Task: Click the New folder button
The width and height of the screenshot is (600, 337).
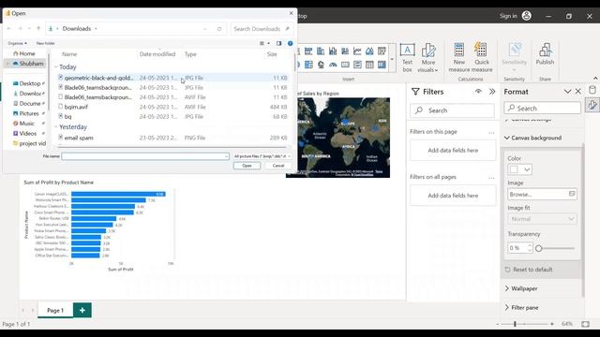Action: click(46, 43)
